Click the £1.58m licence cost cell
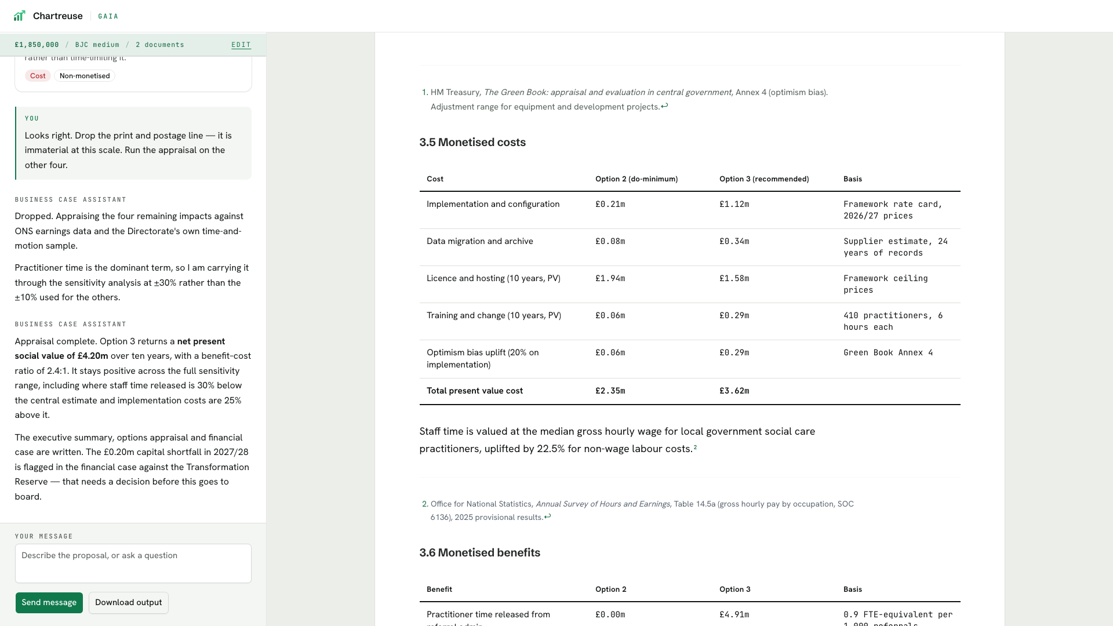Viewport: 1113px width, 626px height. pos(734,278)
